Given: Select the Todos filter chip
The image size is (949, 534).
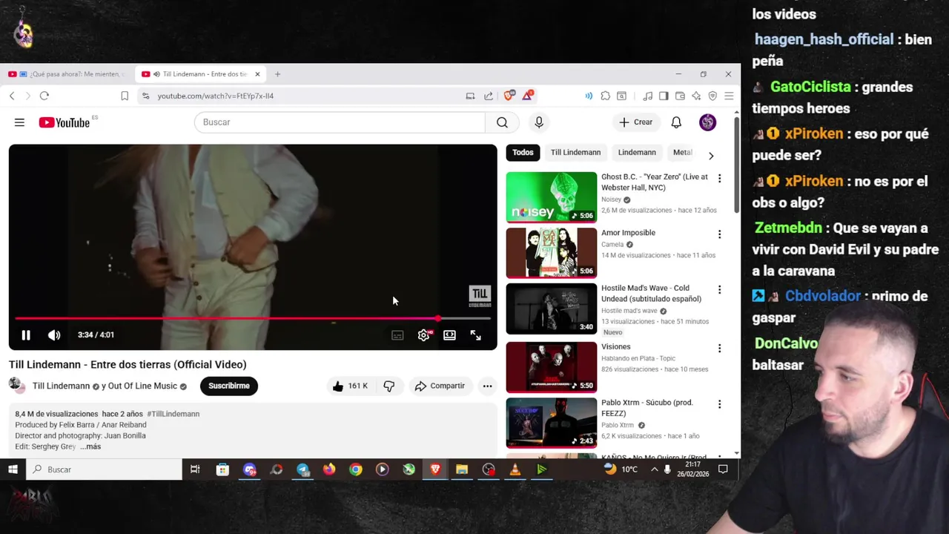Looking at the screenshot, I should (x=523, y=153).
